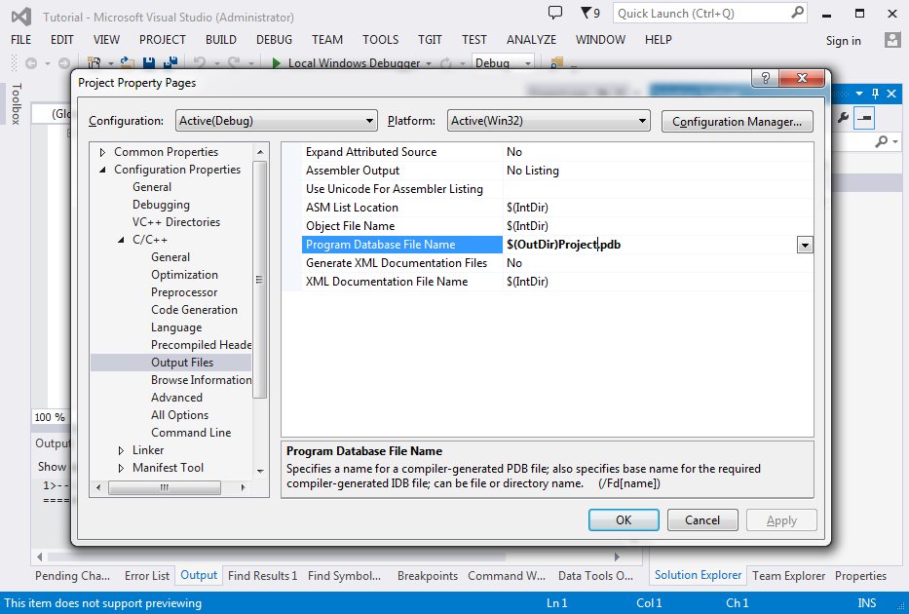Expand the Linker tree node
Screen dimensions: 909x614
click(x=121, y=450)
